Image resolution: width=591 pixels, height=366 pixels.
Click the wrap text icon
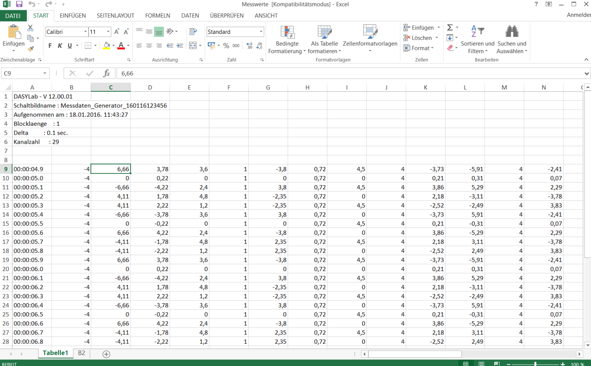click(193, 31)
